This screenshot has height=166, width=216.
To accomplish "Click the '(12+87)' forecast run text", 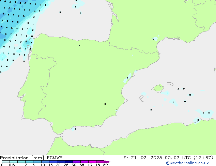I will [203, 158].
